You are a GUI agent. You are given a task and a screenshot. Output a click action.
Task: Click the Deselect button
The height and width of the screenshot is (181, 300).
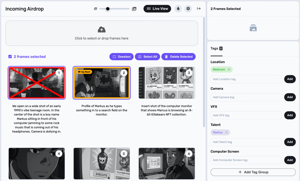tap(122, 57)
